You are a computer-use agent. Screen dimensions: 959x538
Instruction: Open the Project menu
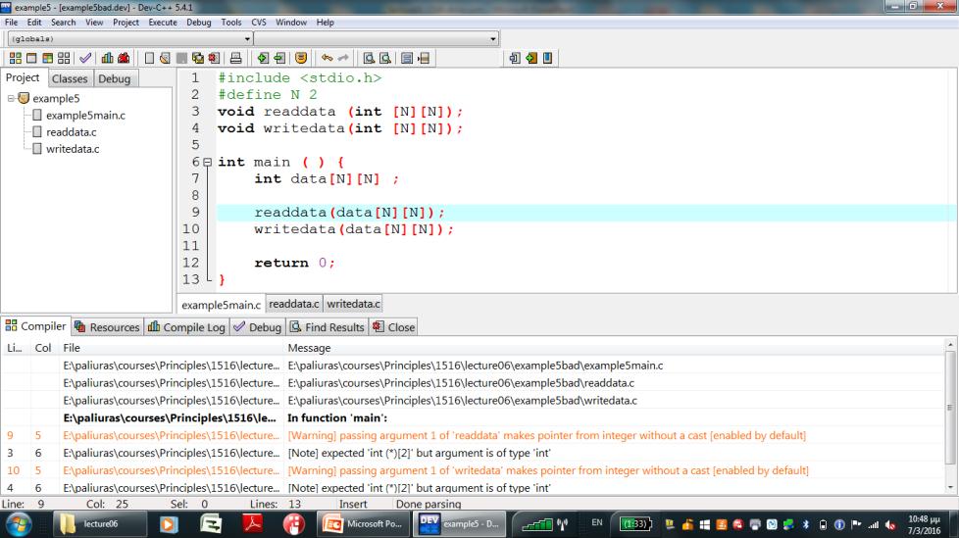[126, 22]
